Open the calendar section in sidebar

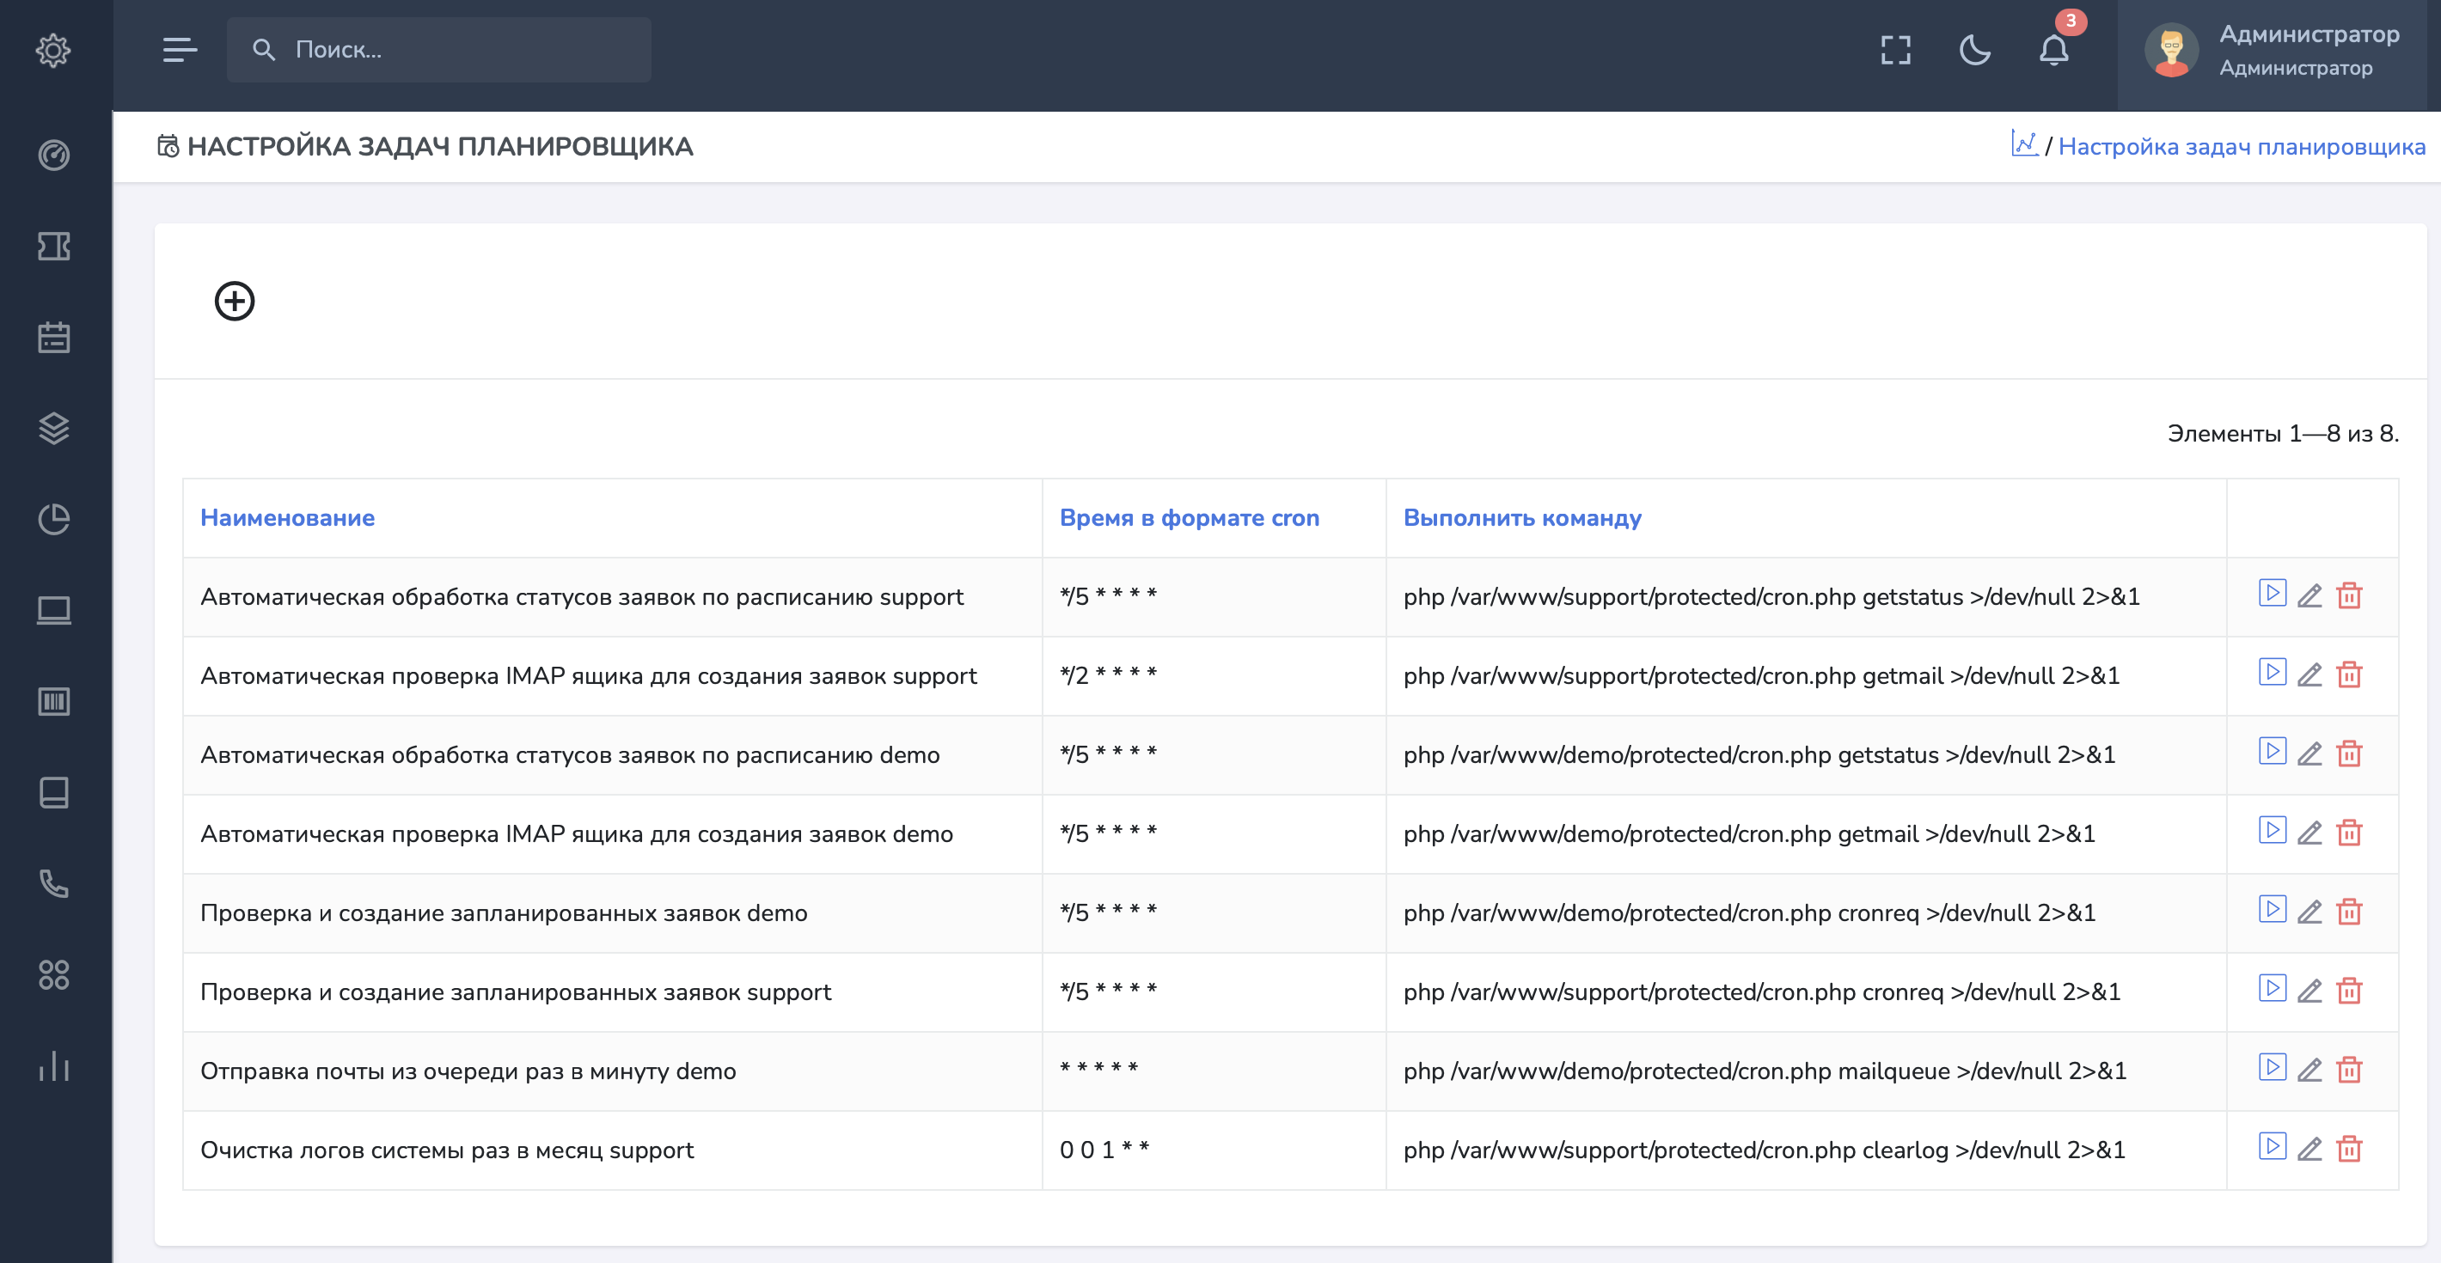point(54,338)
